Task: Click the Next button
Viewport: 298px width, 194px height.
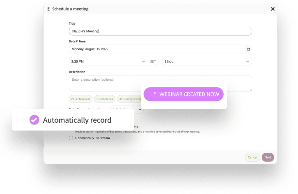Action: (x=268, y=157)
